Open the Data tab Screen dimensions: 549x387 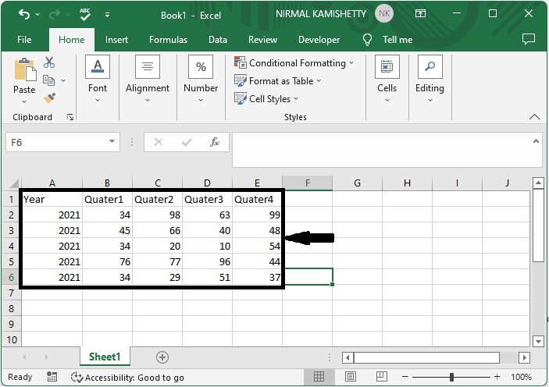[218, 40]
